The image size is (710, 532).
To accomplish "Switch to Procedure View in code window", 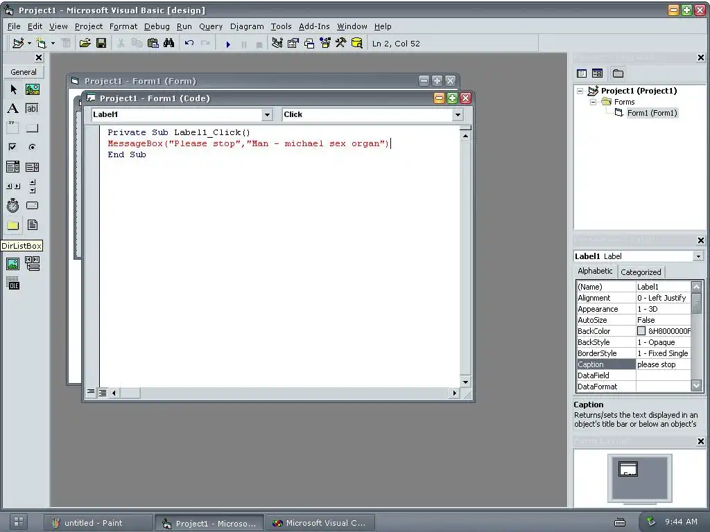I will [91, 392].
